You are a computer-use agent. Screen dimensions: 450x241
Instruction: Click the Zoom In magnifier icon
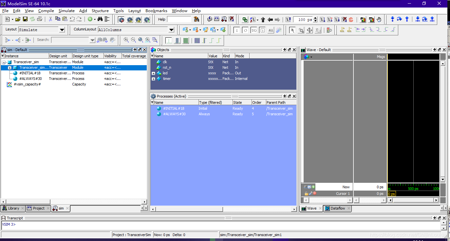pos(126,40)
